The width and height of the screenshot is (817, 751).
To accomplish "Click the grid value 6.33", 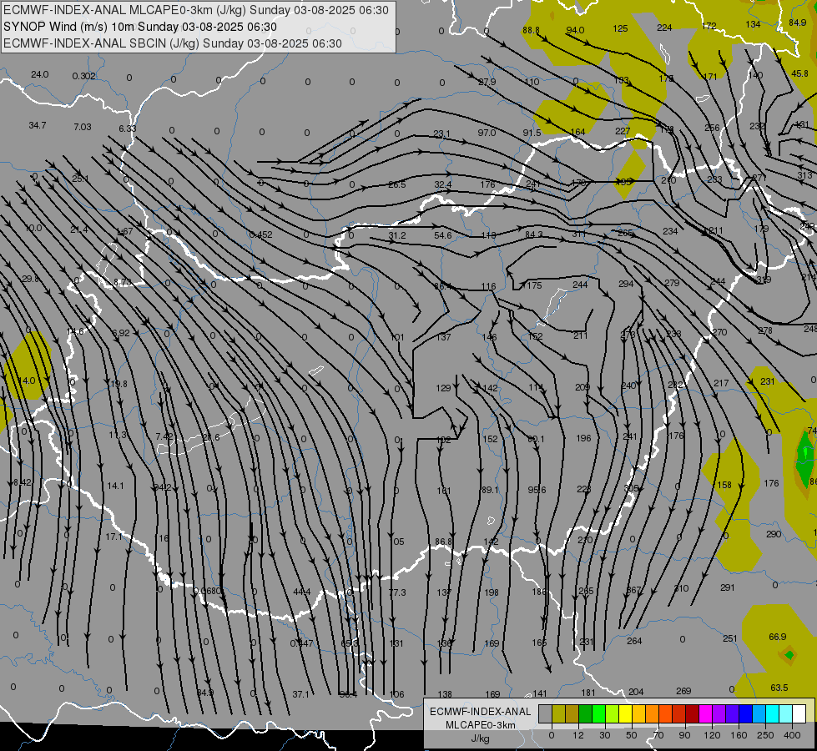I will 127,129.
